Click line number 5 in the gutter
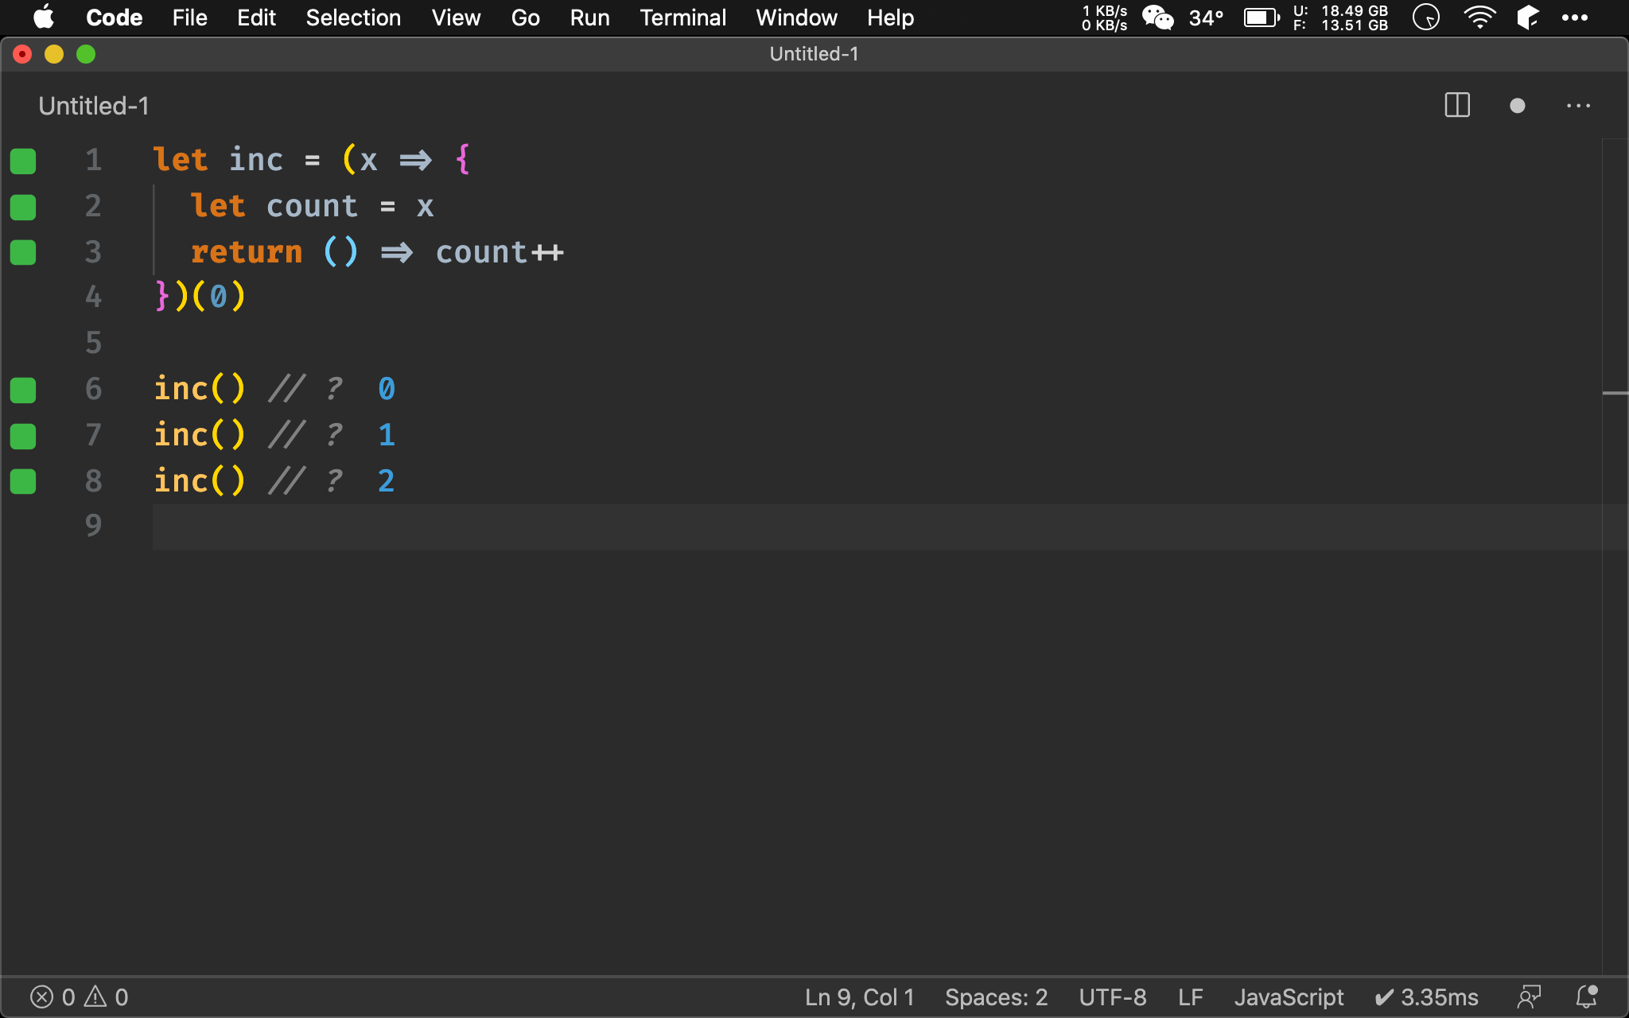Viewport: 1629px width, 1018px height. click(x=94, y=343)
